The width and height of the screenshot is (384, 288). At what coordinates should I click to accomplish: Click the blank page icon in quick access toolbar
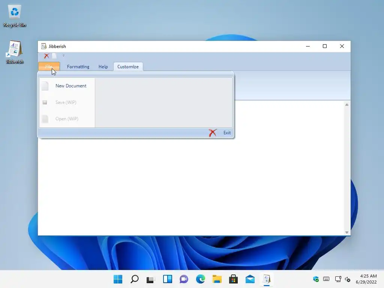(54, 56)
